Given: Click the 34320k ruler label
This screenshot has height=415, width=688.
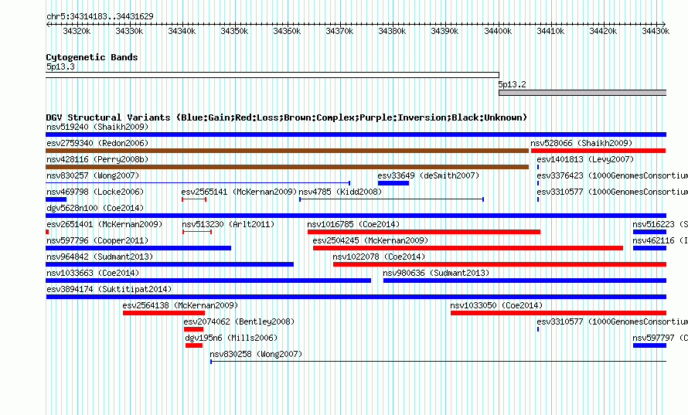Looking at the screenshot, I should point(77,31).
